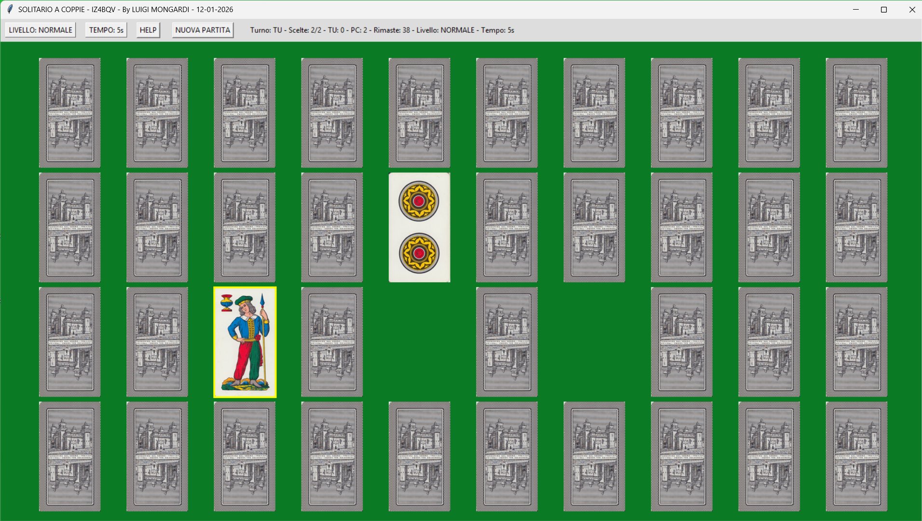The width and height of the screenshot is (922, 521).
Task: Flip the face-down card directly below the knave card
Action: 245,456
